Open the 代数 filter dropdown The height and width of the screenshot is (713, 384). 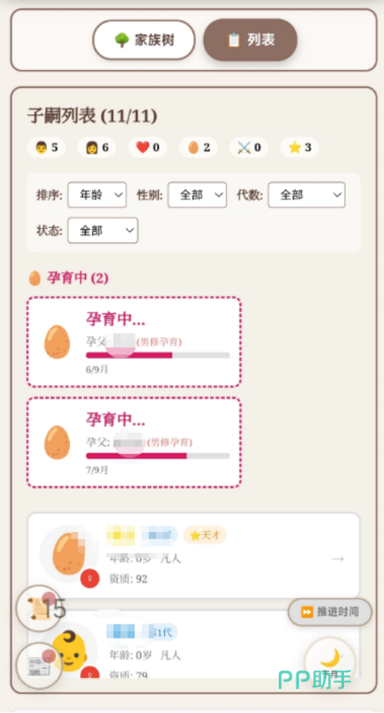[x=306, y=195]
